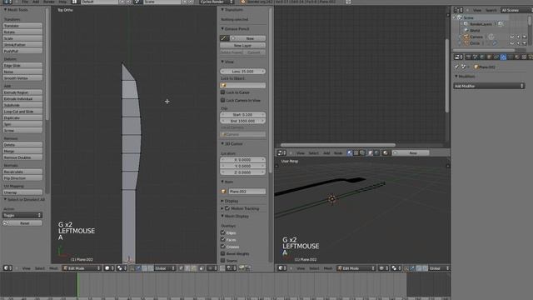The width and height of the screenshot is (533, 300).
Task: Click the Unwrap button
Action: [22, 192]
